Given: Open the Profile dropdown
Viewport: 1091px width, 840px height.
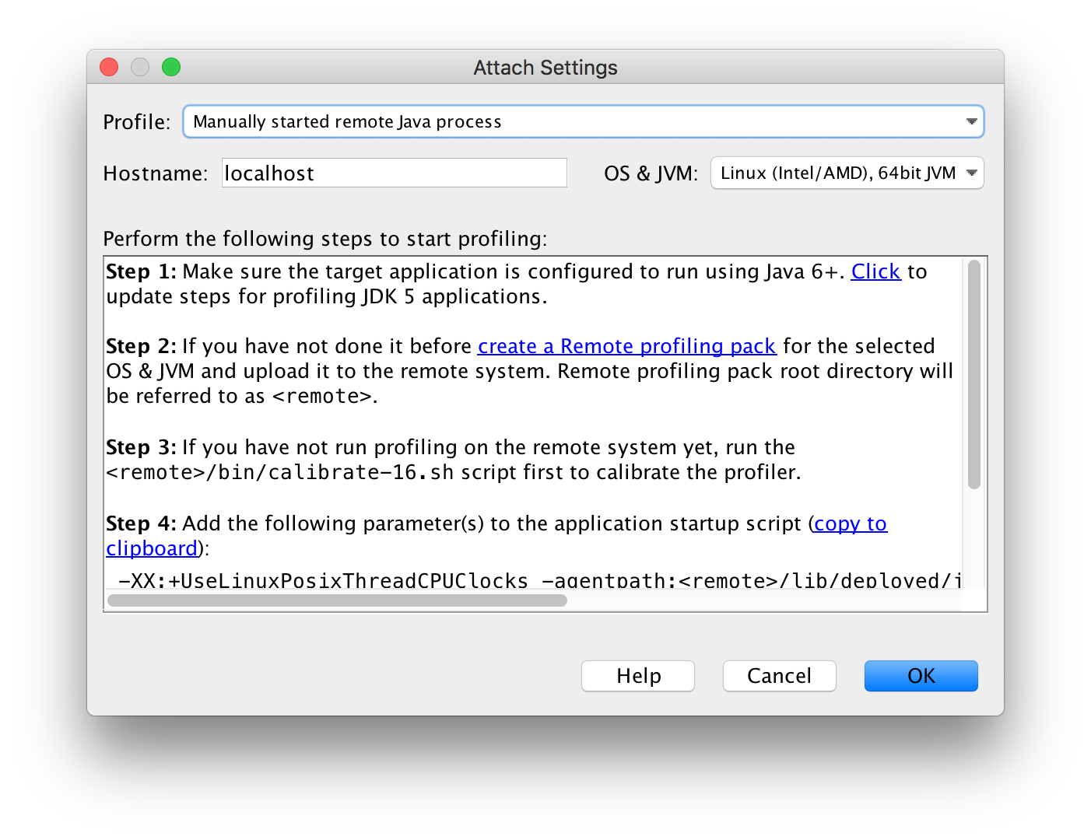Looking at the screenshot, I should point(583,122).
